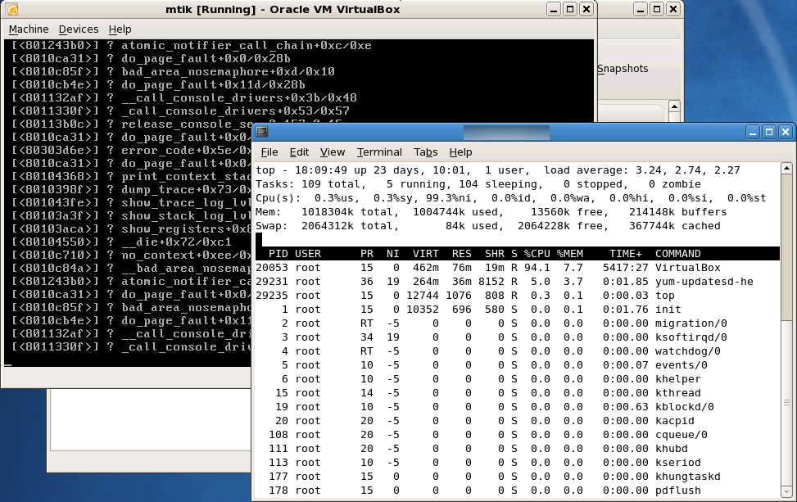The image size is (797, 502).
Task: Click the COMMAND column header in top
Action: coord(677,254)
